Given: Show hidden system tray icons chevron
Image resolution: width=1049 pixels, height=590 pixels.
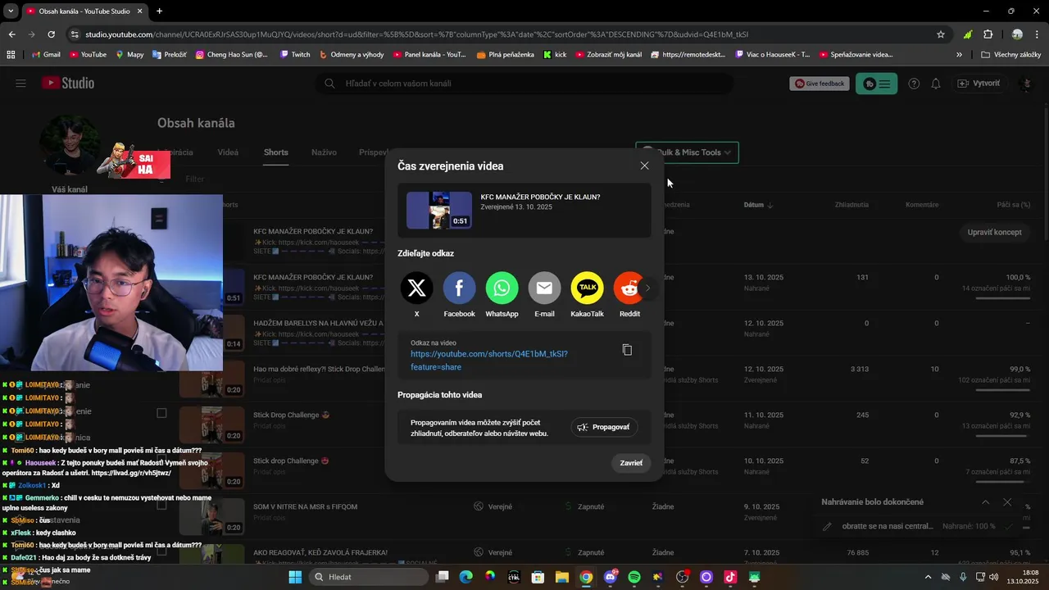Looking at the screenshot, I should (928, 577).
